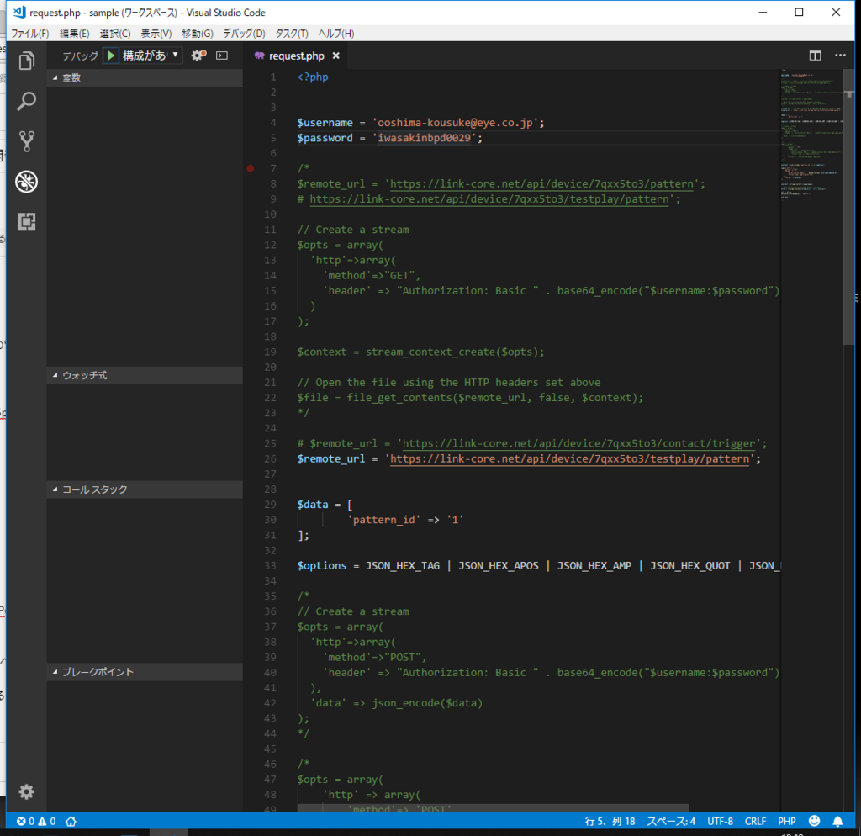
Task: Open the ファイル(F) menu
Action: tap(30, 34)
